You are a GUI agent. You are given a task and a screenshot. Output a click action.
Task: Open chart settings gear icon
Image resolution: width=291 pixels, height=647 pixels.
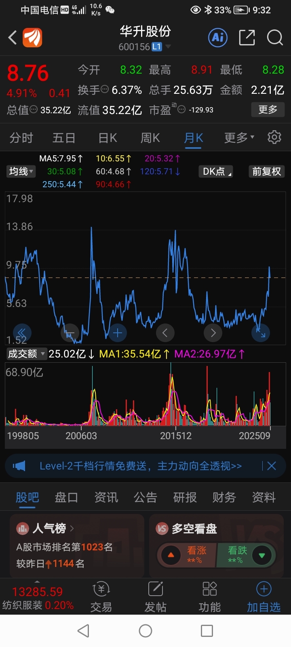[274, 137]
